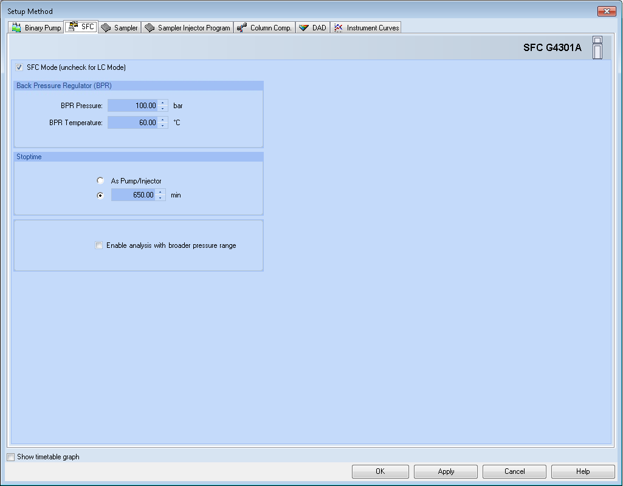This screenshot has width=623, height=486.
Task: Click the BPR Pressure value field
Action: tap(133, 106)
